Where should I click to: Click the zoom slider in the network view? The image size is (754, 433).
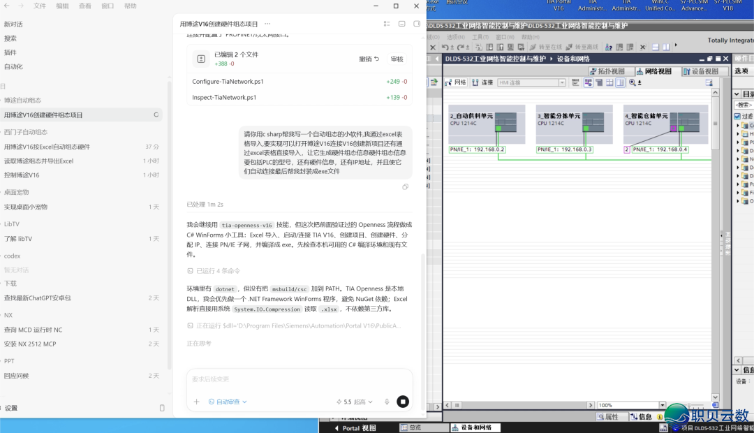click(688, 405)
